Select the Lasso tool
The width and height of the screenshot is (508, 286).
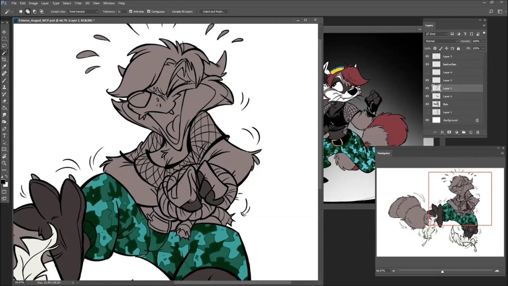pos(4,46)
